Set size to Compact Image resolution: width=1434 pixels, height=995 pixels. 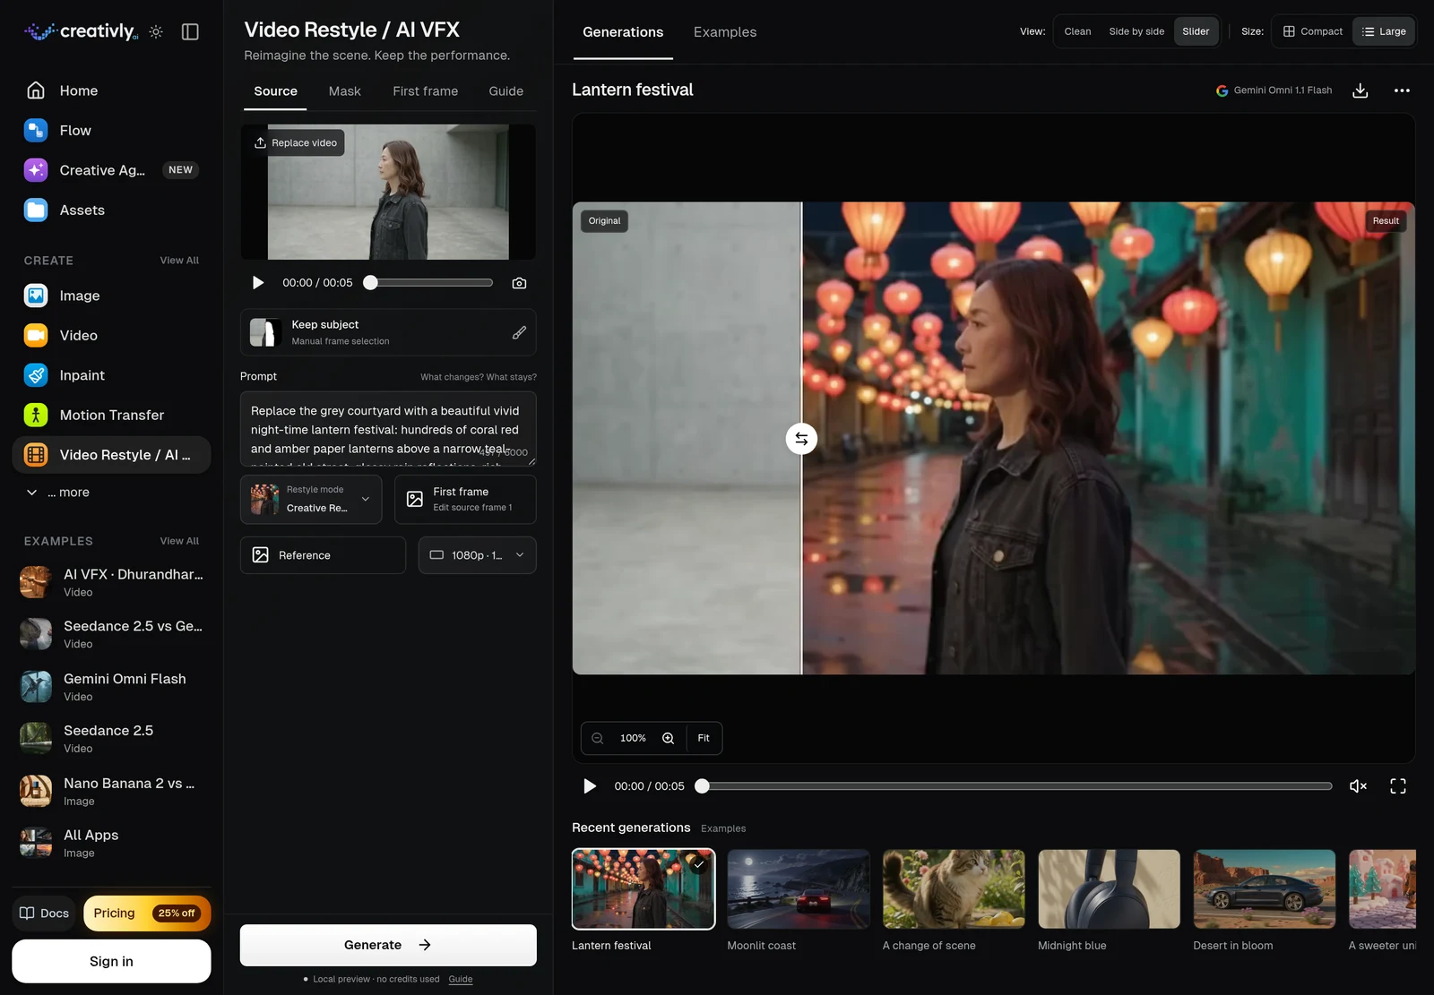pyautogui.click(x=1312, y=31)
